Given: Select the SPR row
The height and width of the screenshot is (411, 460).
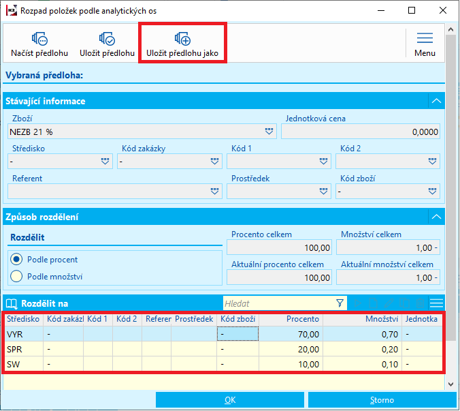Looking at the screenshot, I should point(223,349).
